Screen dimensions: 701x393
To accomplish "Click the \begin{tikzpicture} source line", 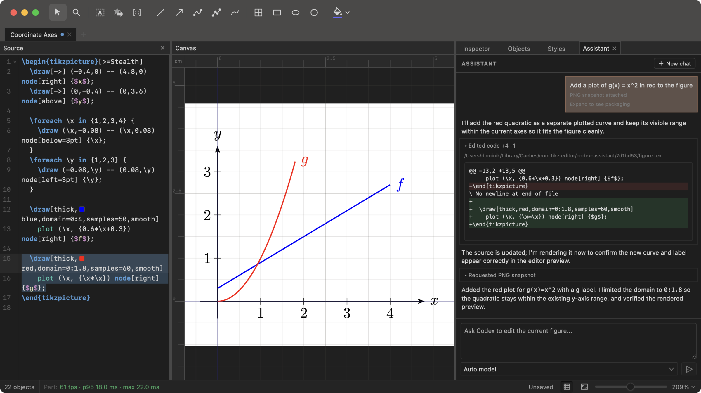I will tap(82, 62).
